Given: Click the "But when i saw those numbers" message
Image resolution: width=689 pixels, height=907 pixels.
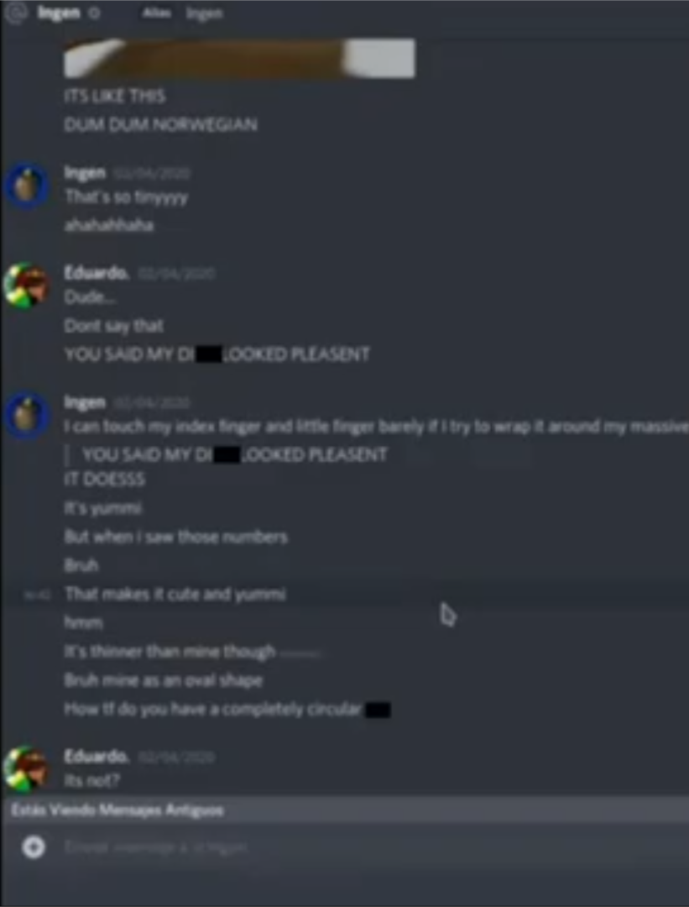Looking at the screenshot, I should (175, 537).
